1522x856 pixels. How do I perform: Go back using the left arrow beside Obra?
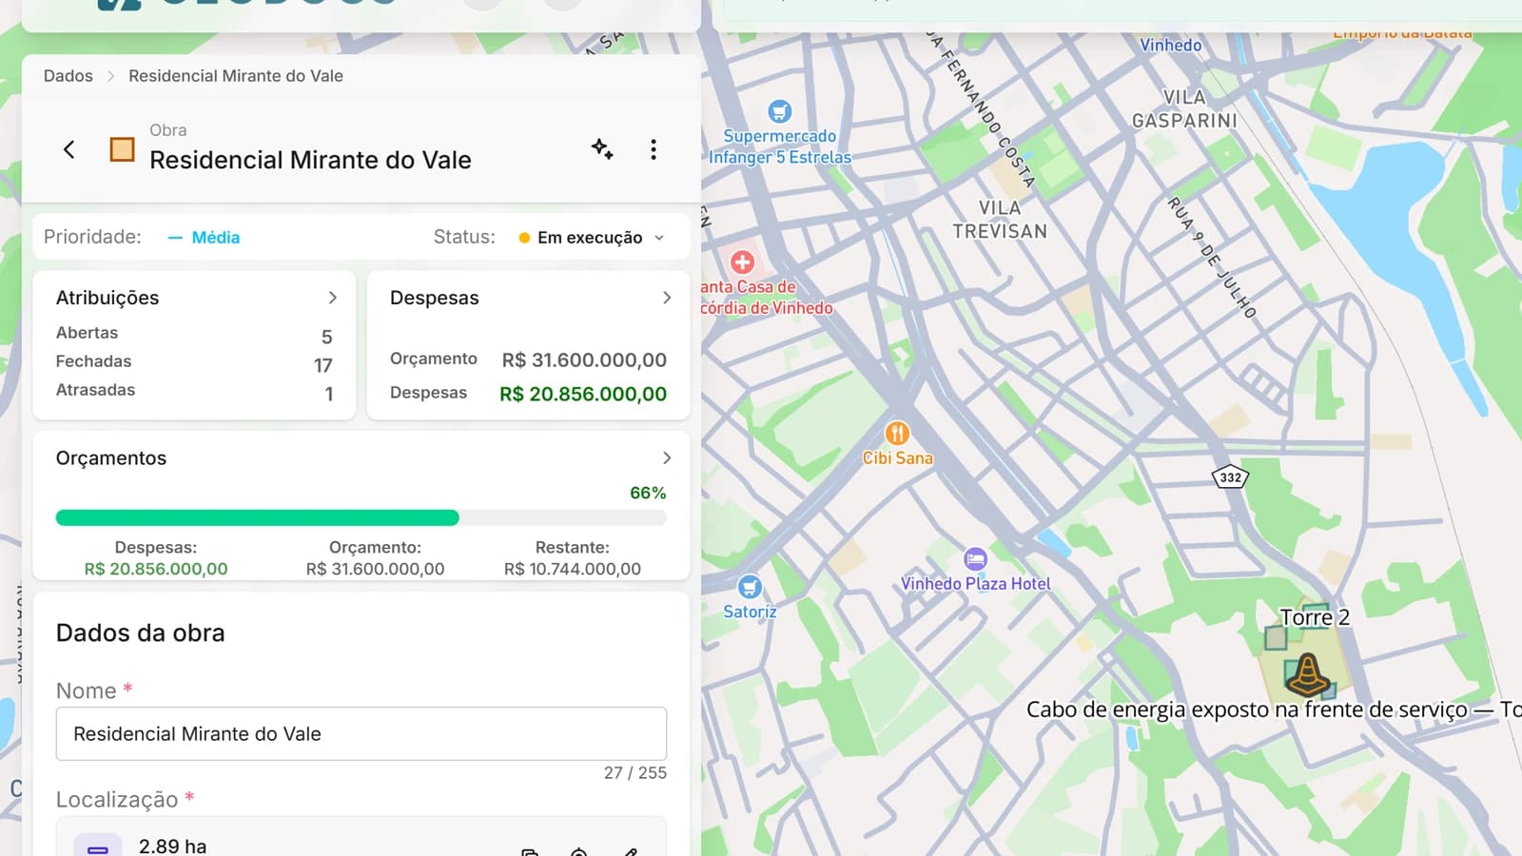(68, 149)
